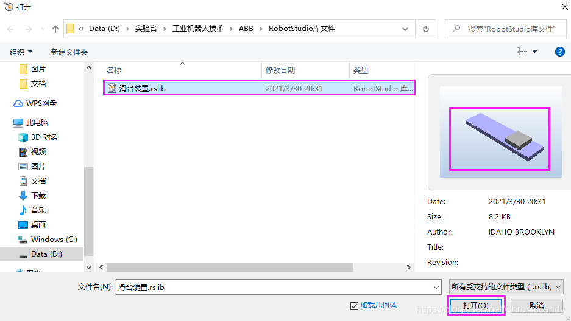Change view layout icon
Viewport: 571px width, 321px height.
click(x=522, y=52)
